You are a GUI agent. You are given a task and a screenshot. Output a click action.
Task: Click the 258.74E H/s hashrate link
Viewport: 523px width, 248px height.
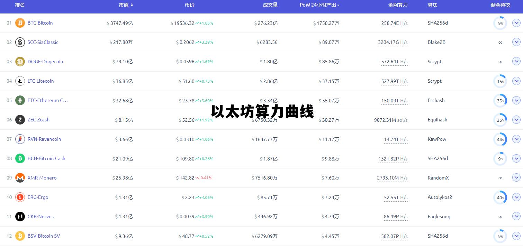394,23
